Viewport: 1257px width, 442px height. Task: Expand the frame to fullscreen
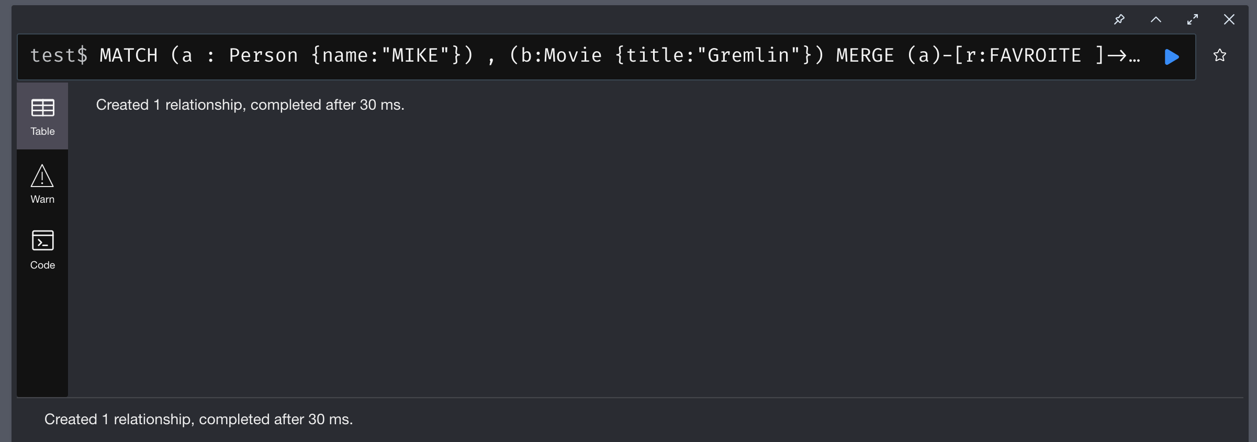tap(1193, 20)
